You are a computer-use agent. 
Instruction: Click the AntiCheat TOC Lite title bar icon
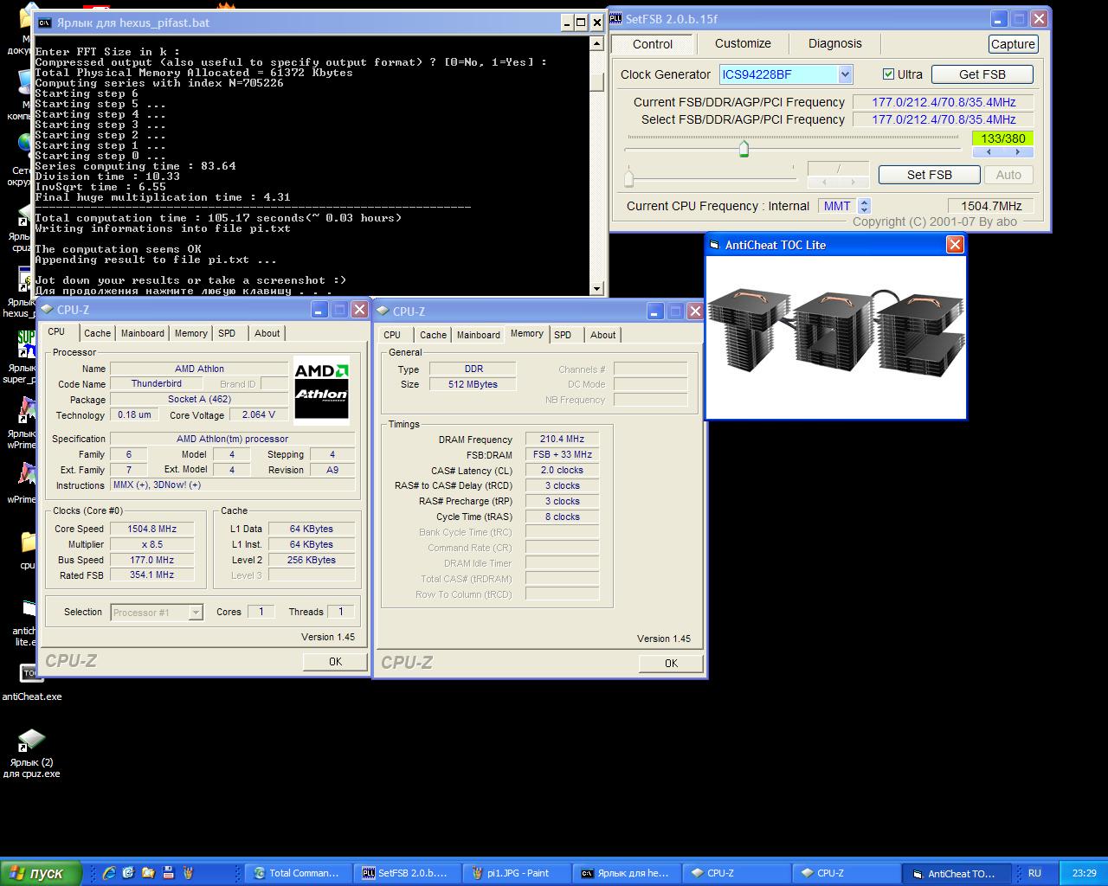[x=715, y=245]
